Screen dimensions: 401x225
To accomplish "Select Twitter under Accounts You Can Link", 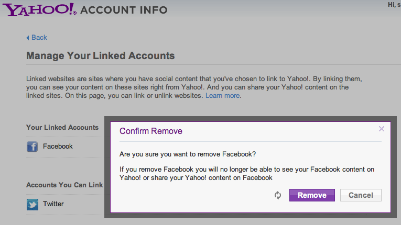I will 53,204.
